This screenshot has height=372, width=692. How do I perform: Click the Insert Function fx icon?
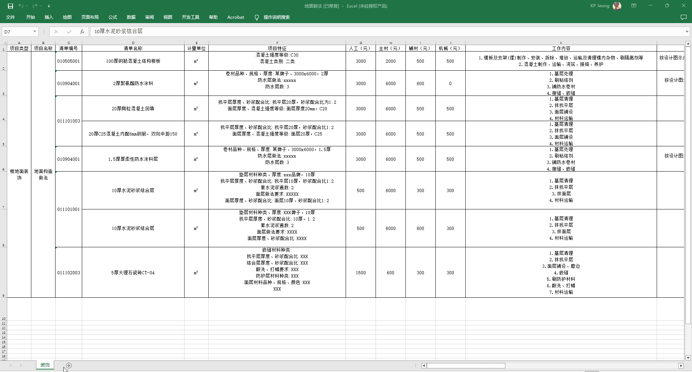tap(82, 32)
